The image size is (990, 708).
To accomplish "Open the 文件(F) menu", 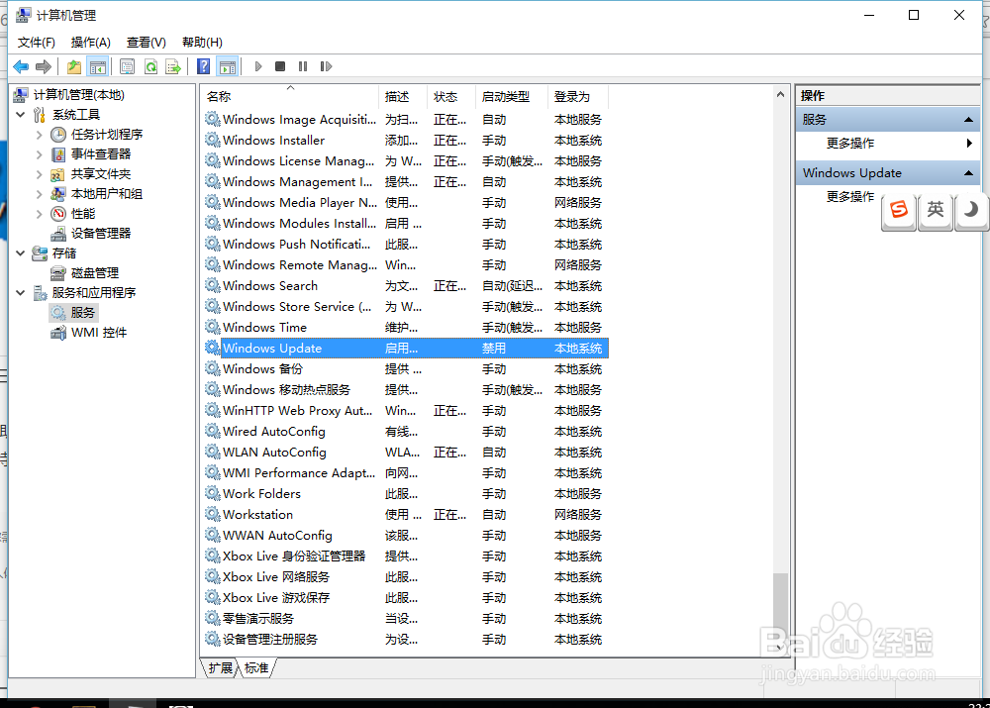I will click(36, 43).
